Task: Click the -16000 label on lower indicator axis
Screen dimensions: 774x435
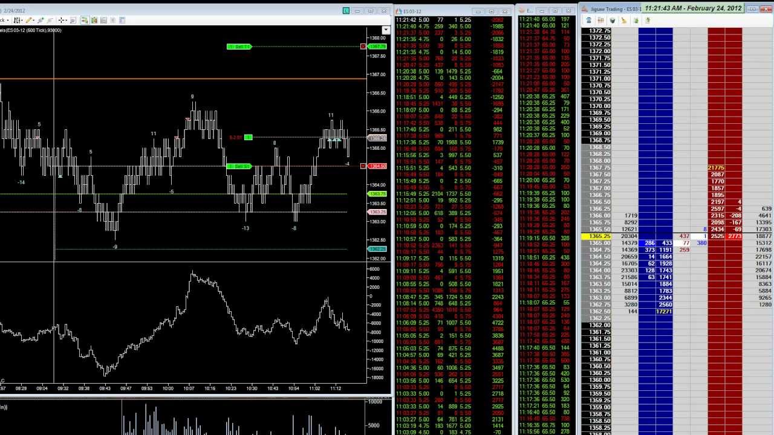Action: point(376,369)
